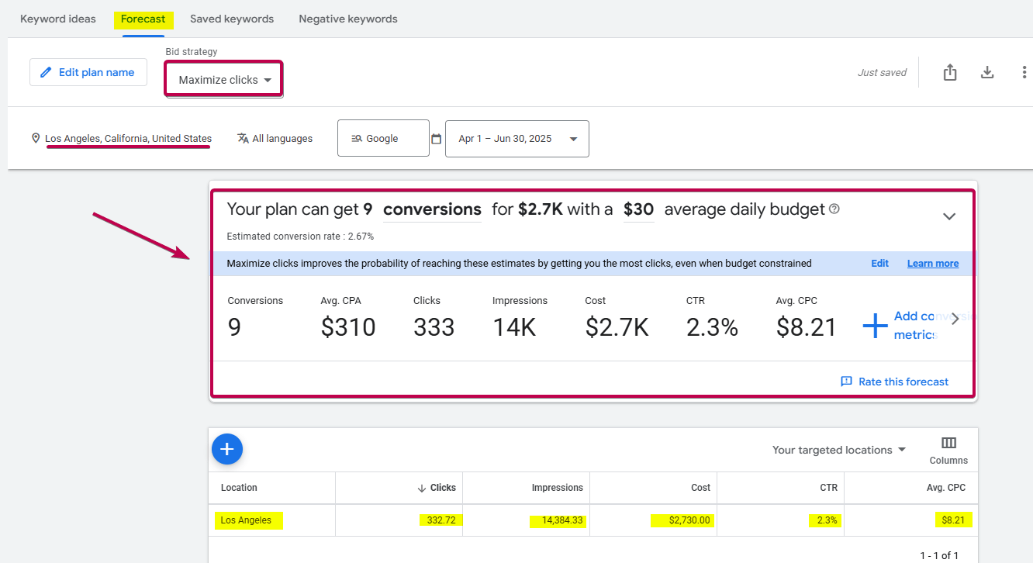The height and width of the screenshot is (563, 1033).
Task: Click the download forecast icon
Action: point(987,72)
